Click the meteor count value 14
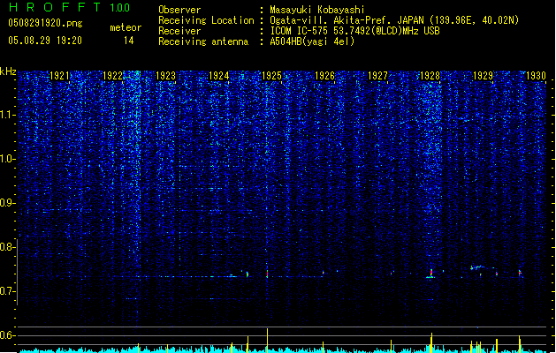Viewport: 556px width, 353px height. click(x=129, y=41)
